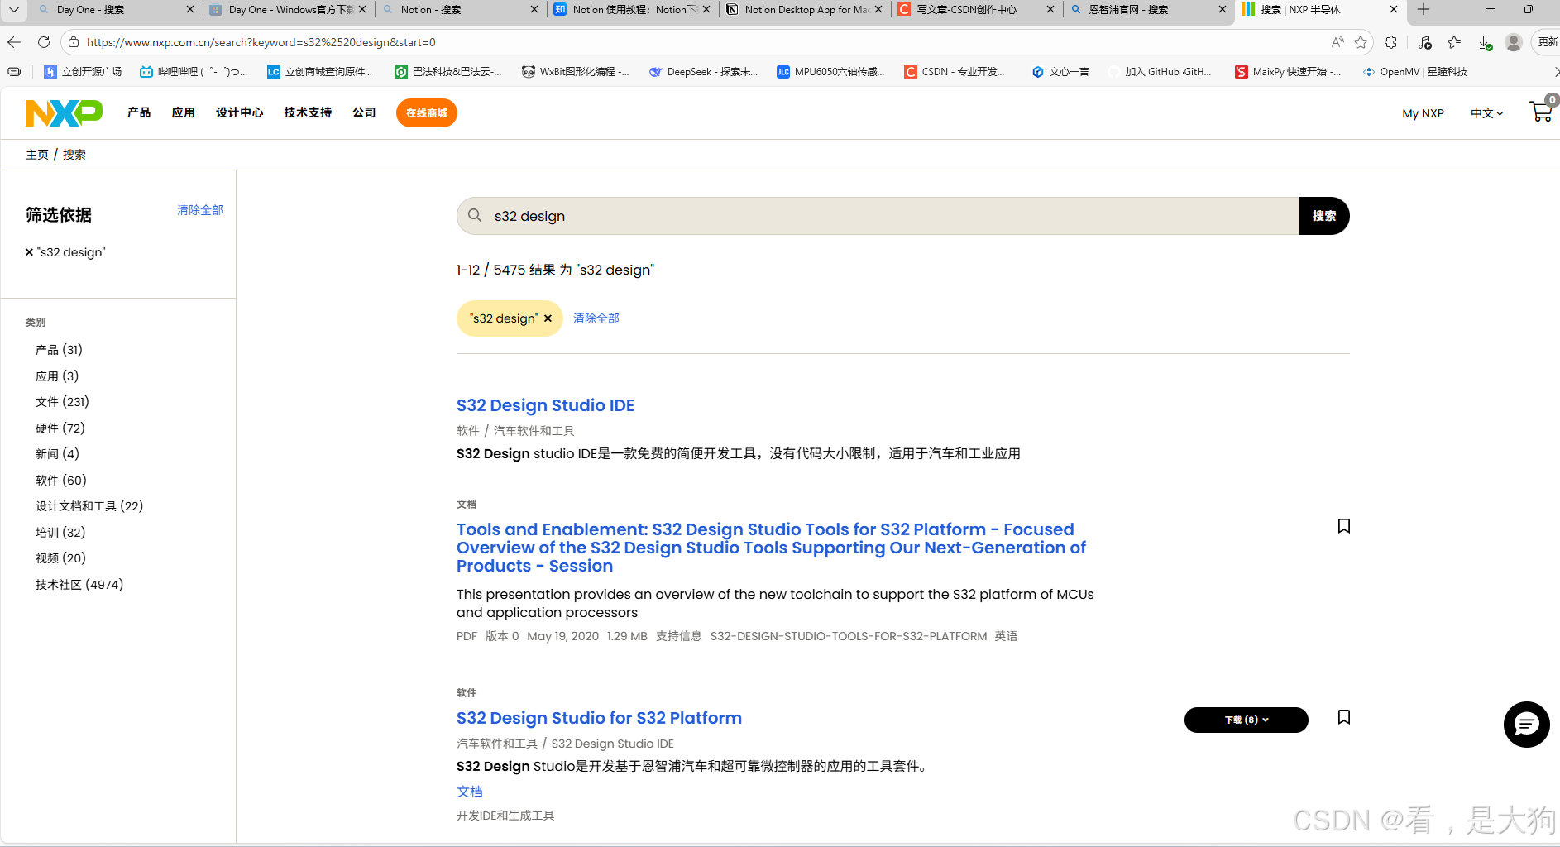Click the black 搜索 search button
Viewport: 1560px width, 847px height.
[1324, 216]
